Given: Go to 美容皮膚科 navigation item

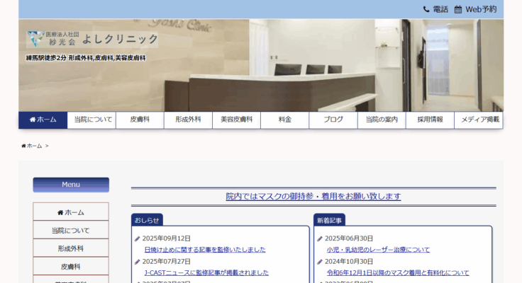Looking at the screenshot, I should coord(236,120).
